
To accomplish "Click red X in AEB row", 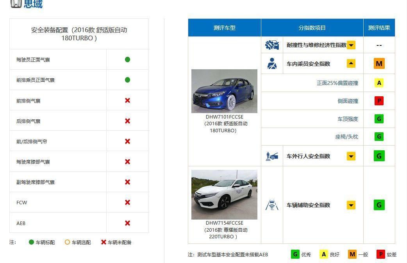I will pyautogui.click(x=127, y=223).
